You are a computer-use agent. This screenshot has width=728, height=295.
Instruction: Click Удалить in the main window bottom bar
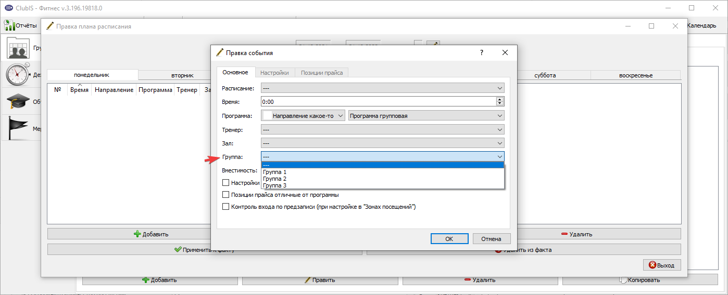click(x=480, y=280)
